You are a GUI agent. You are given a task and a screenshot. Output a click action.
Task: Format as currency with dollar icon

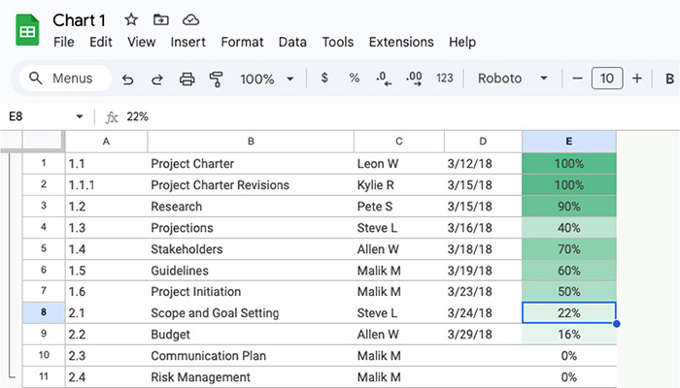(323, 78)
